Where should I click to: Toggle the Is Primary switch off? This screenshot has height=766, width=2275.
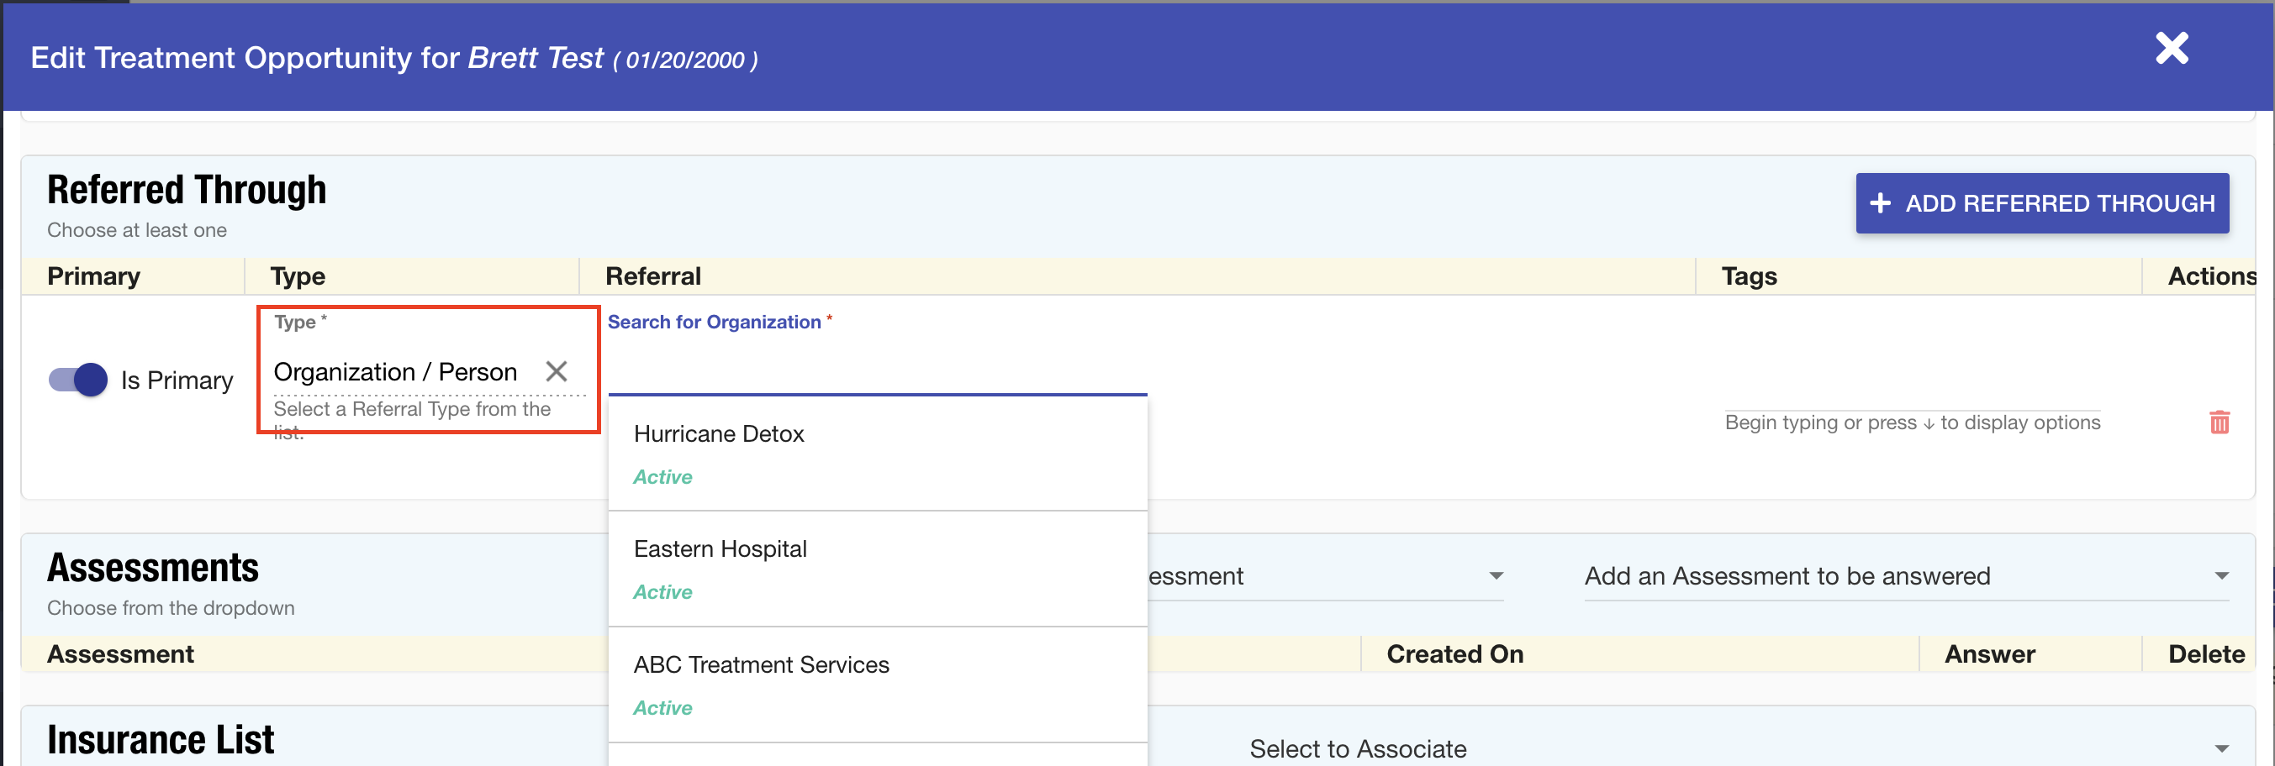coord(78,380)
